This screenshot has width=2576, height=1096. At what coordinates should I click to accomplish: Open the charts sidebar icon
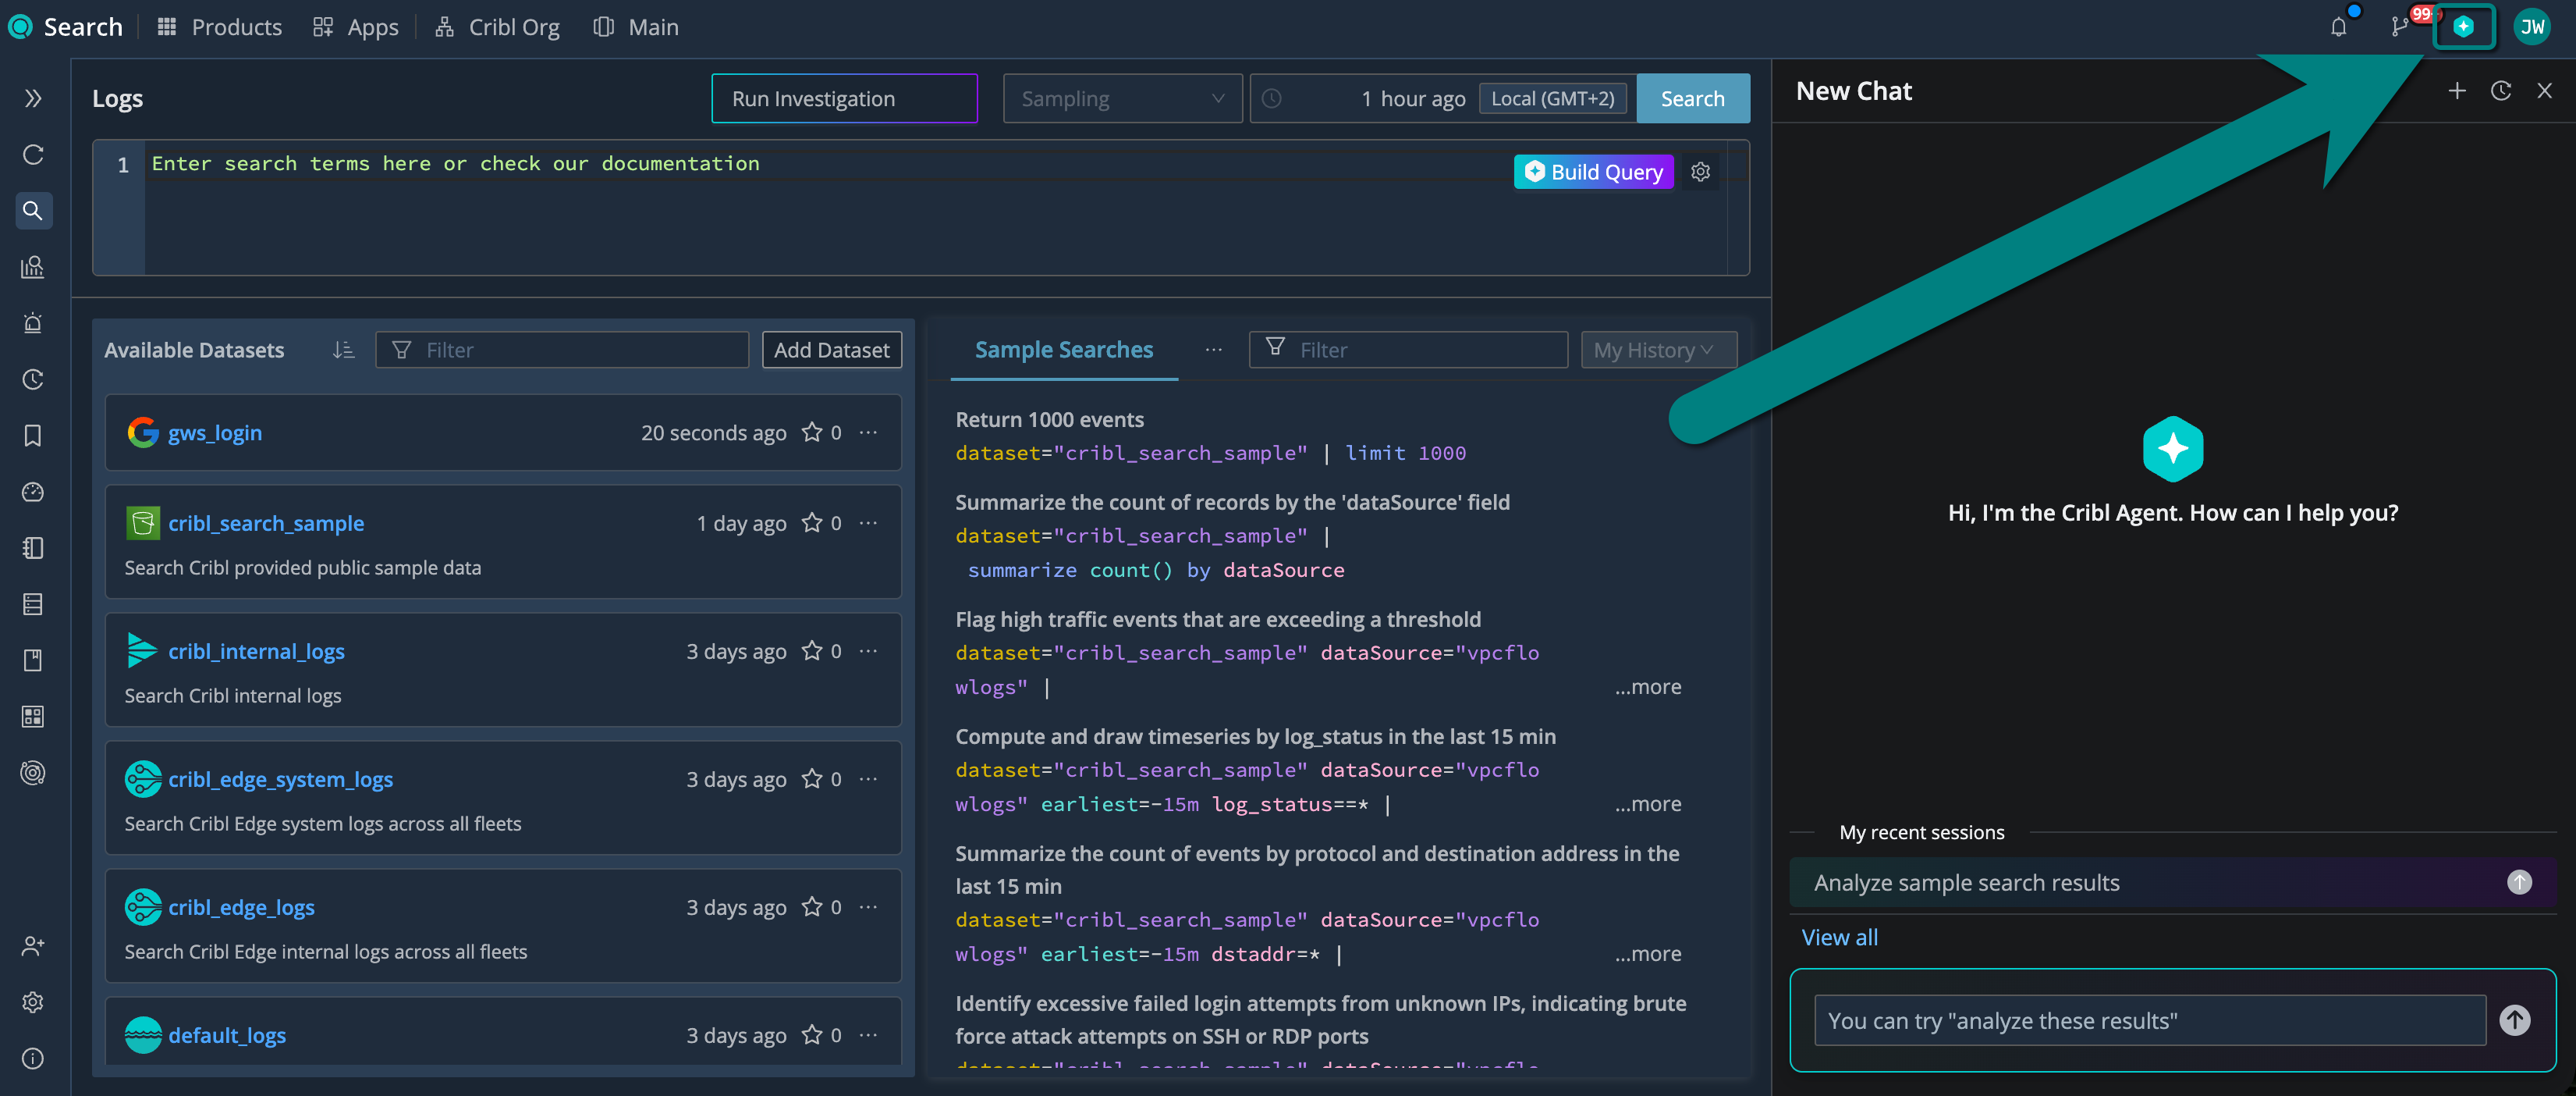point(33,266)
